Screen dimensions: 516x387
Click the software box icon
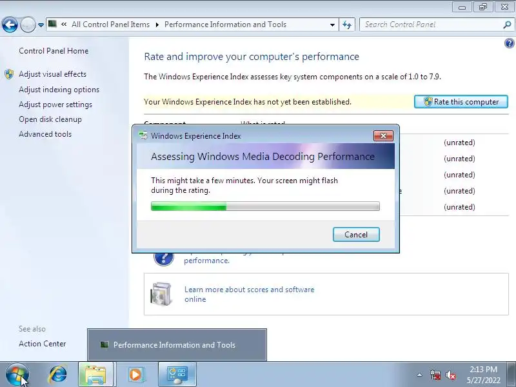pyautogui.click(x=161, y=294)
